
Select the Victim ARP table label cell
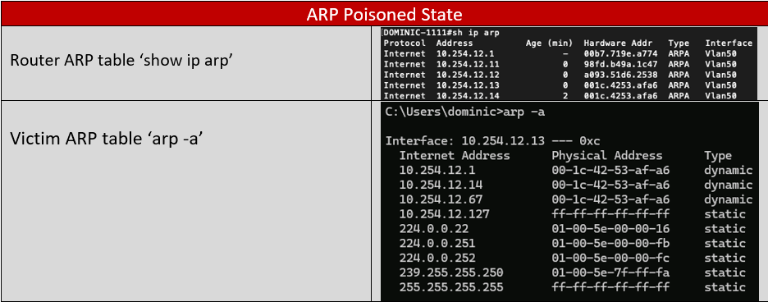[185, 200]
